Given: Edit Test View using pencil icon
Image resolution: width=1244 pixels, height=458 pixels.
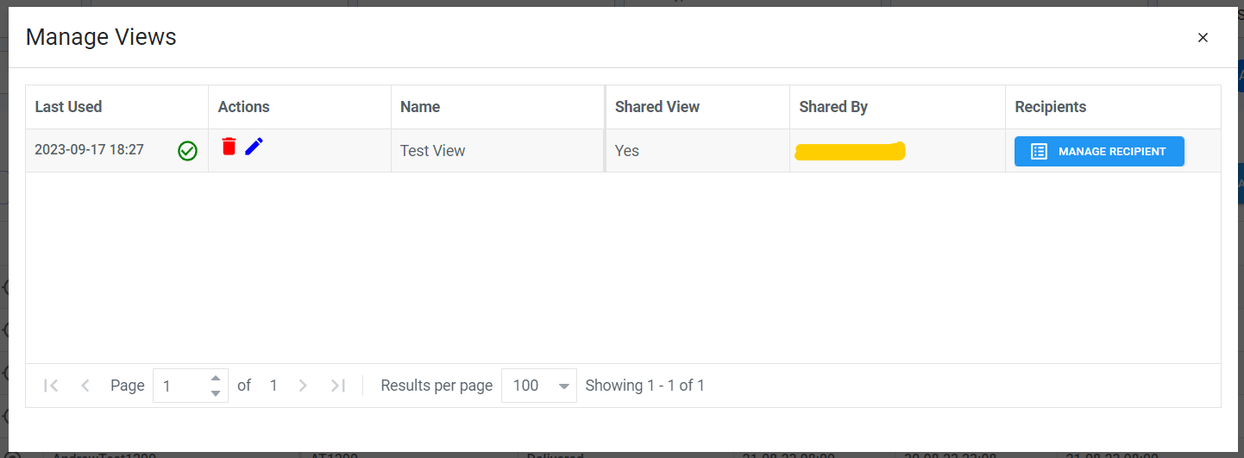Looking at the screenshot, I should coord(254,147).
